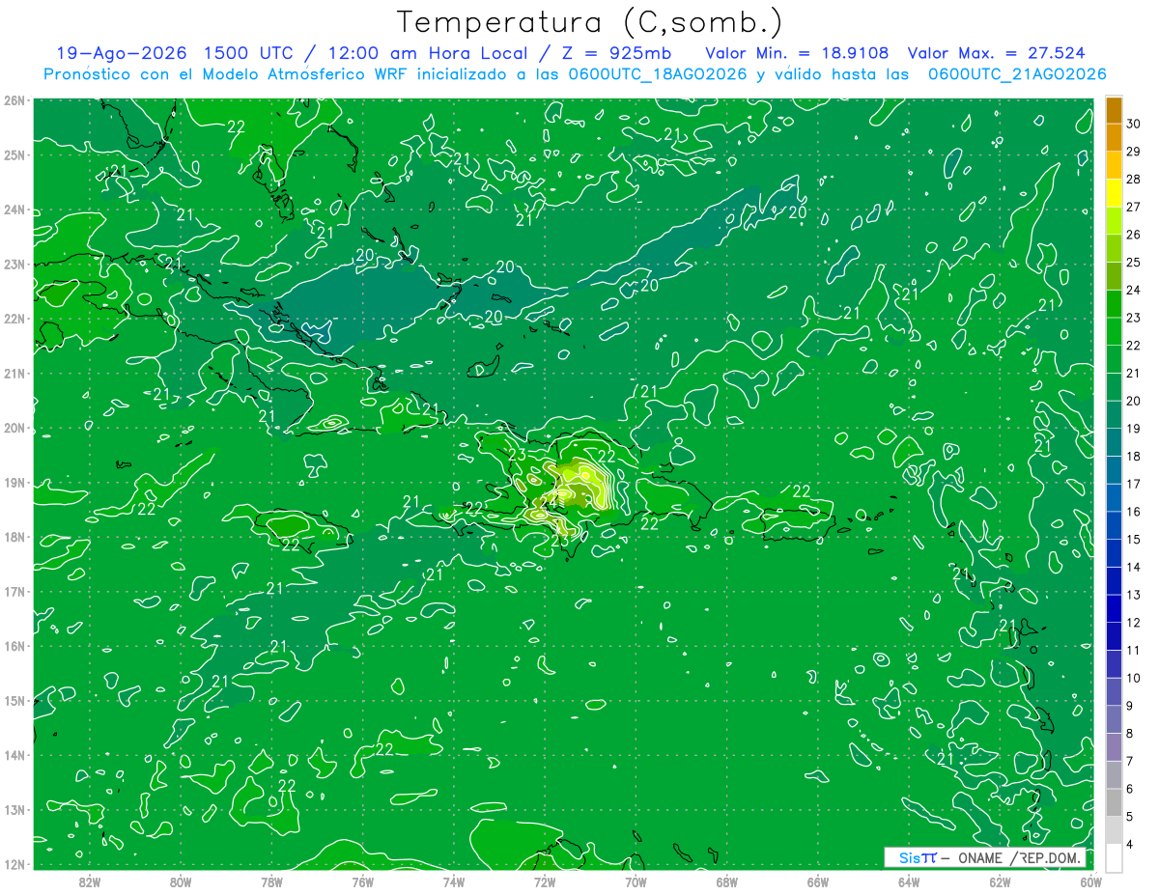Click the "16N" latitude label
This screenshot has height=895, width=1159.
[14, 646]
